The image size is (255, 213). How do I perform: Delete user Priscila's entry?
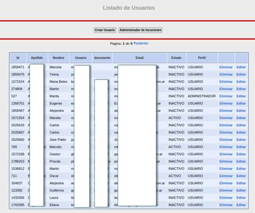[226, 161]
